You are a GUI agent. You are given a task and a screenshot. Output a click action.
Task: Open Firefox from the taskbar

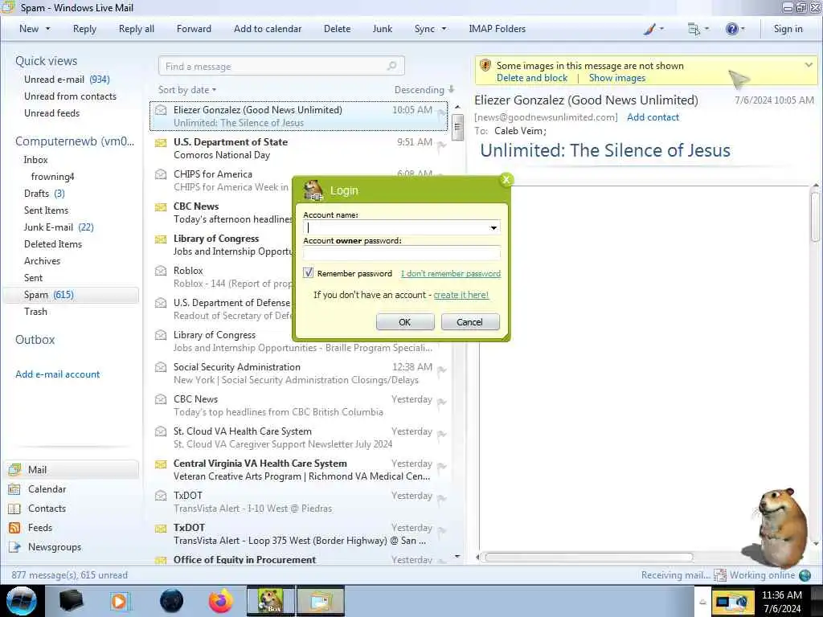220,601
